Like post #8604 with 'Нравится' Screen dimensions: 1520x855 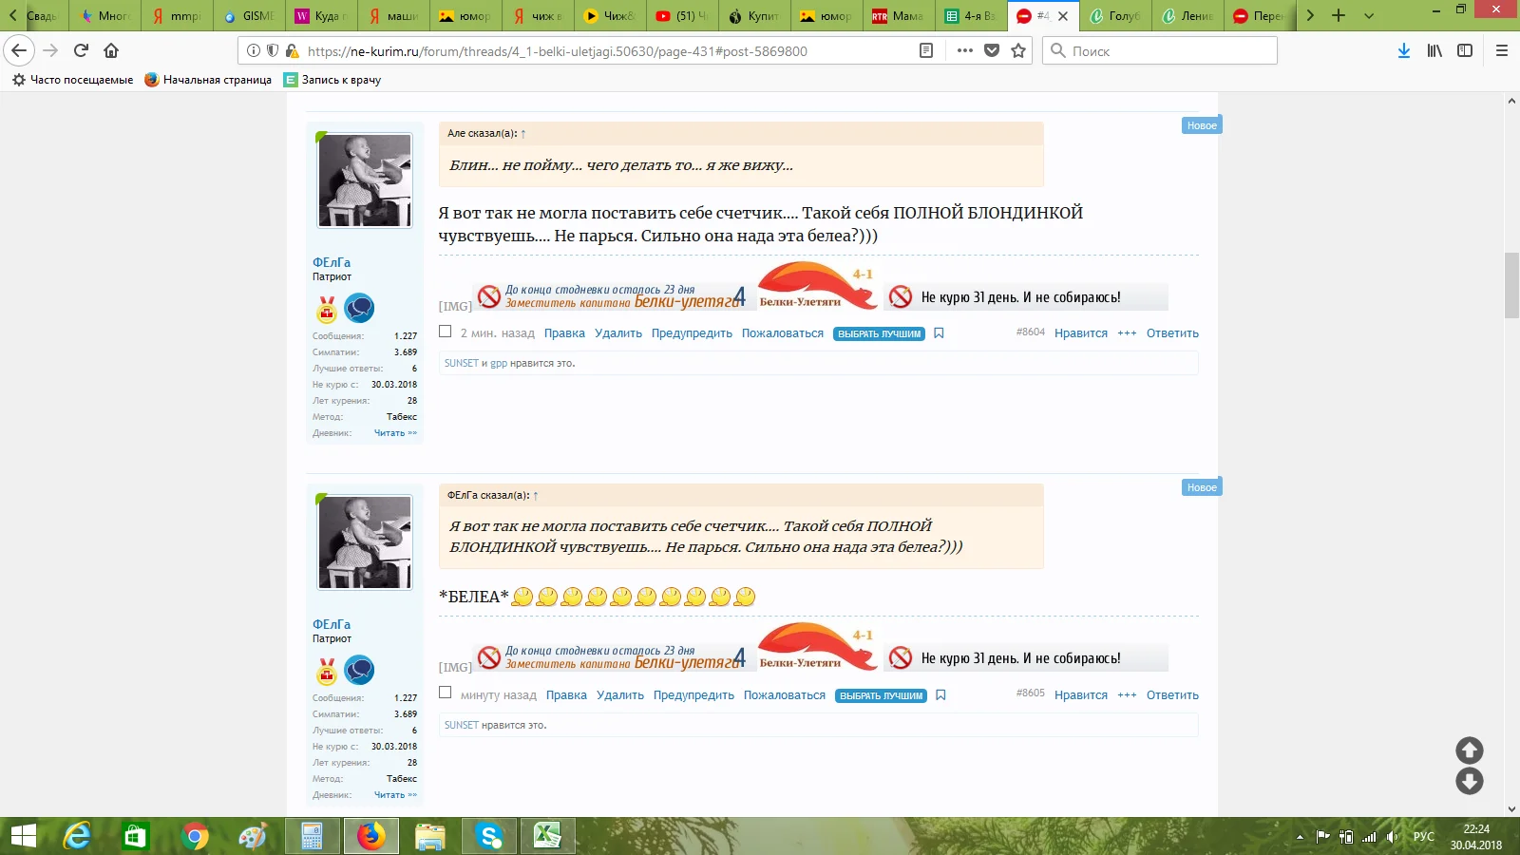coord(1081,333)
